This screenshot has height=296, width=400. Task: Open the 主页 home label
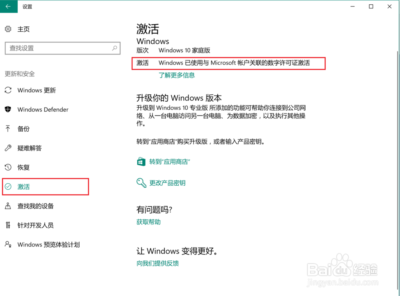point(24,29)
